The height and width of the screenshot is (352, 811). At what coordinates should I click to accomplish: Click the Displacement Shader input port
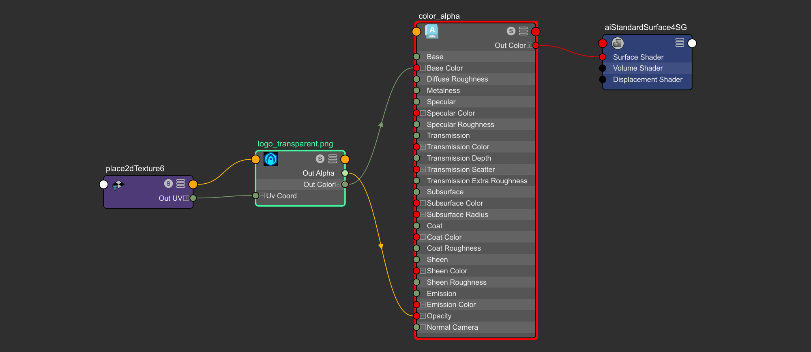(x=603, y=79)
